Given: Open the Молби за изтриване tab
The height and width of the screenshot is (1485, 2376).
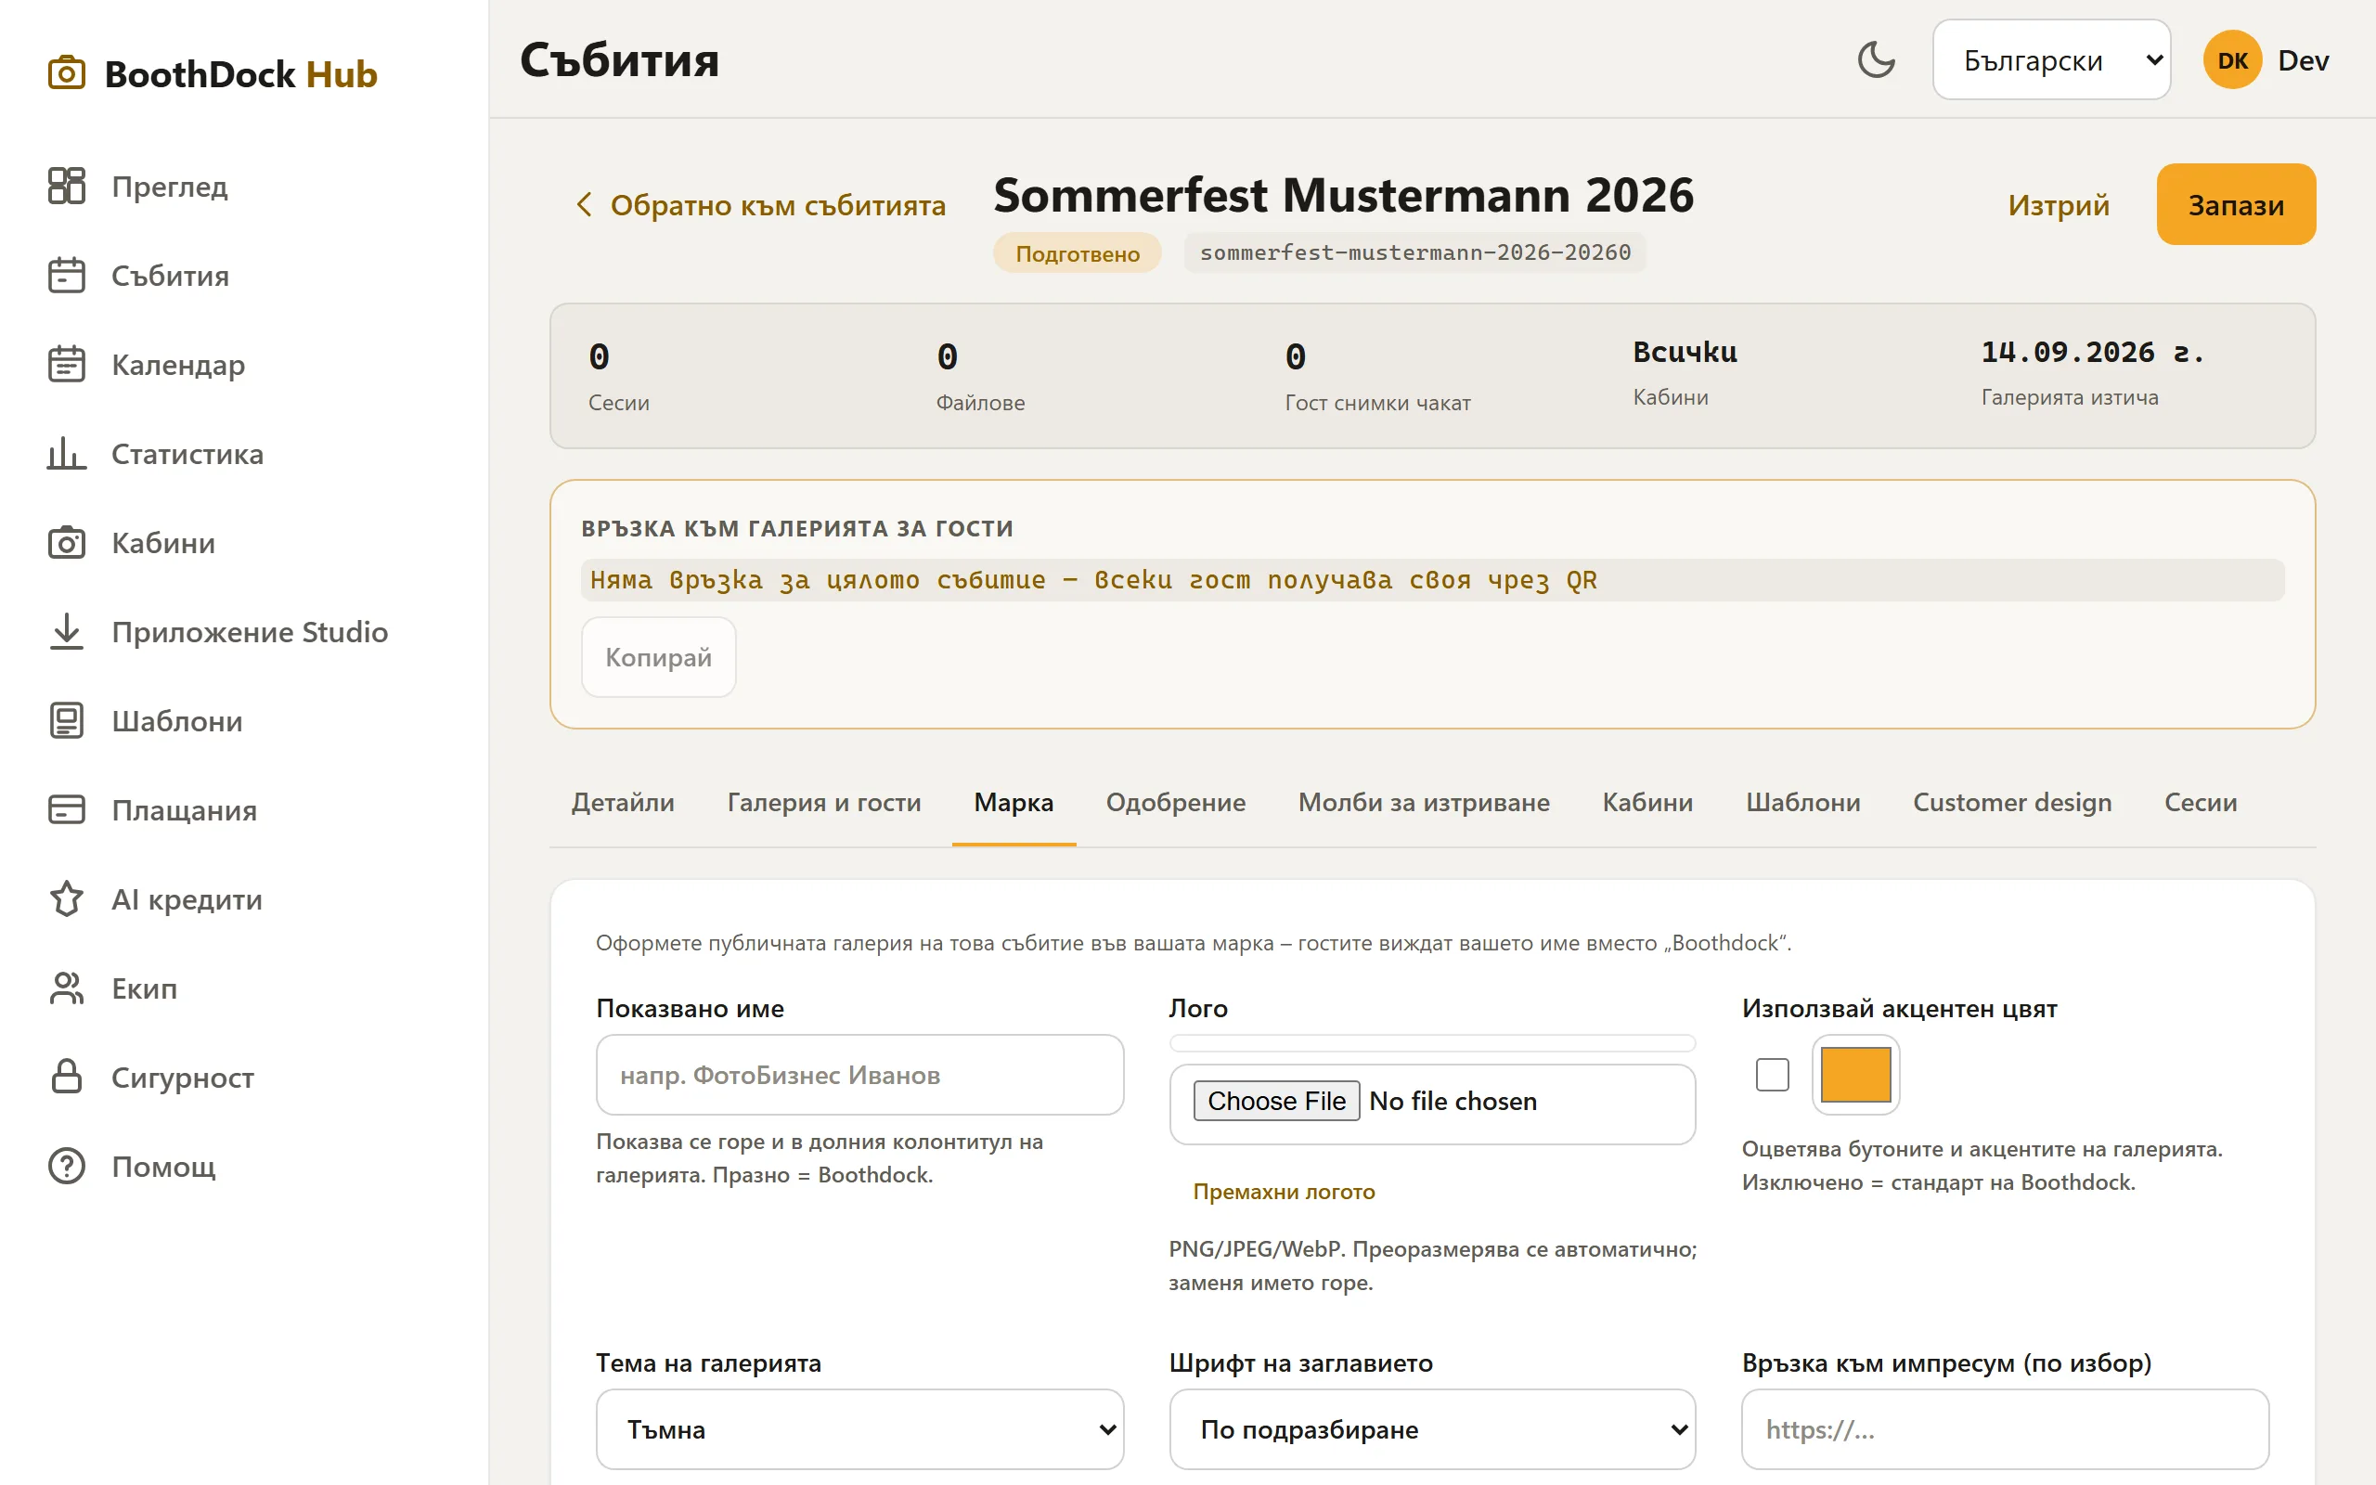Looking at the screenshot, I should coord(1424,803).
